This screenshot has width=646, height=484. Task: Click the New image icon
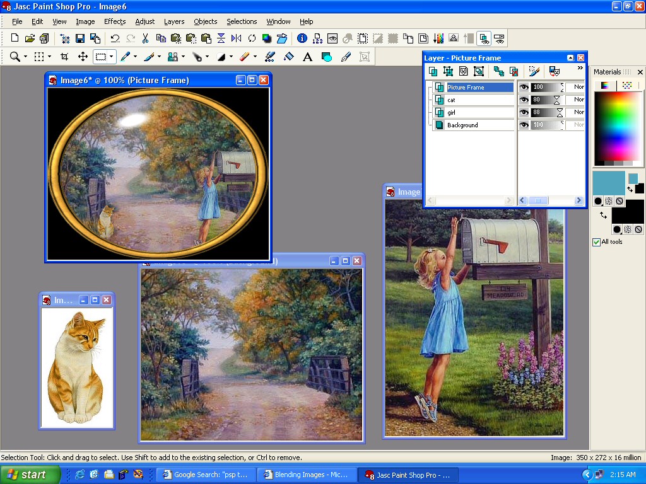(x=15, y=38)
